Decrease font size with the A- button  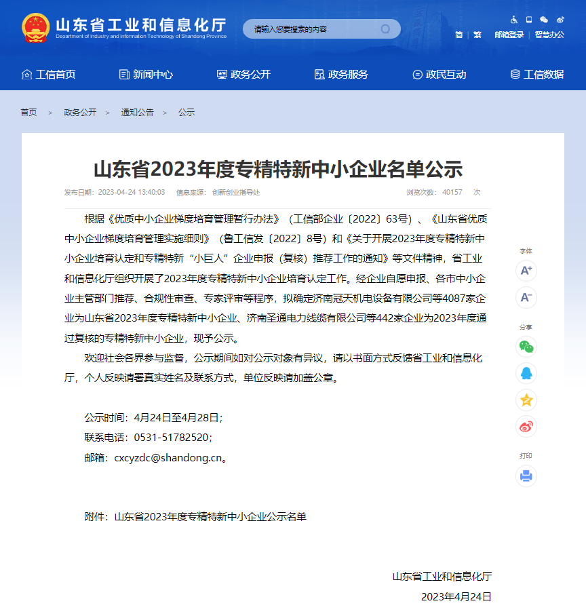tap(526, 297)
